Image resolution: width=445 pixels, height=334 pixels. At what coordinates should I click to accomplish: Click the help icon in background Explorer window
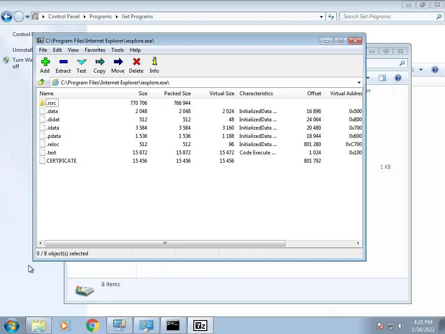click(x=398, y=78)
